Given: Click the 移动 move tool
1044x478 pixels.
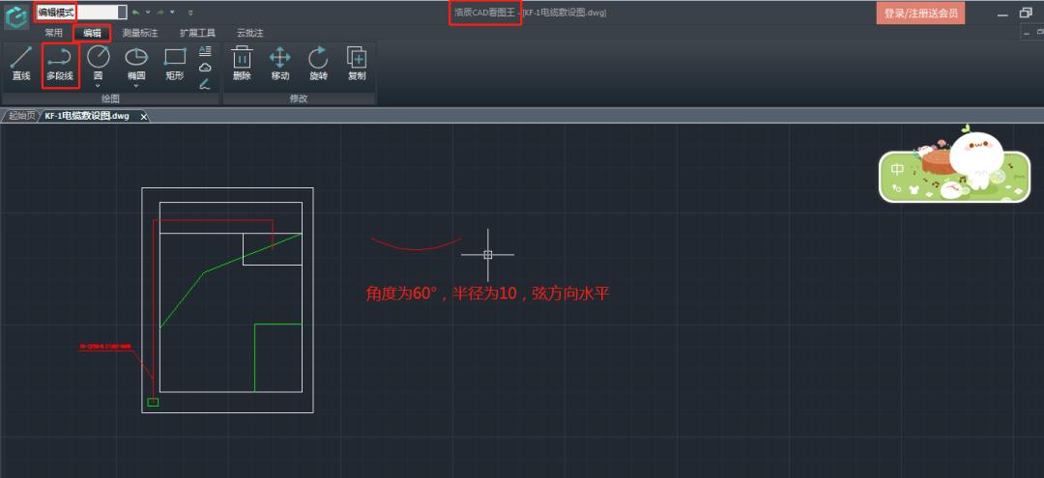Looking at the screenshot, I should [x=280, y=64].
